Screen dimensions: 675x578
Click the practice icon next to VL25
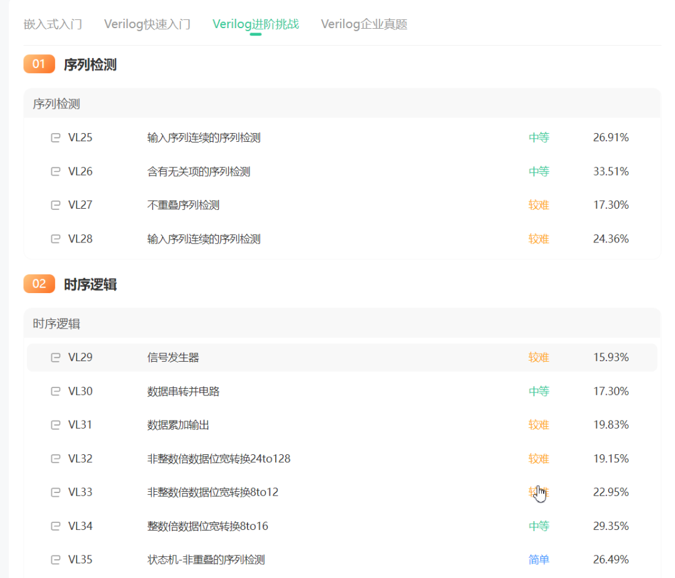pyautogui.click(x=56, y=137)
